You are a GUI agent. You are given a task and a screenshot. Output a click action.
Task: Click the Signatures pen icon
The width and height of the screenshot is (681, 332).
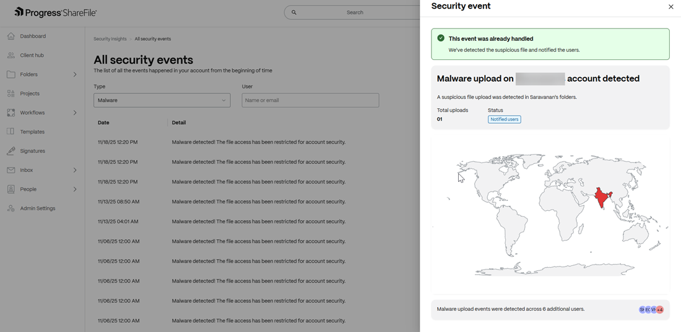point(11,151)
